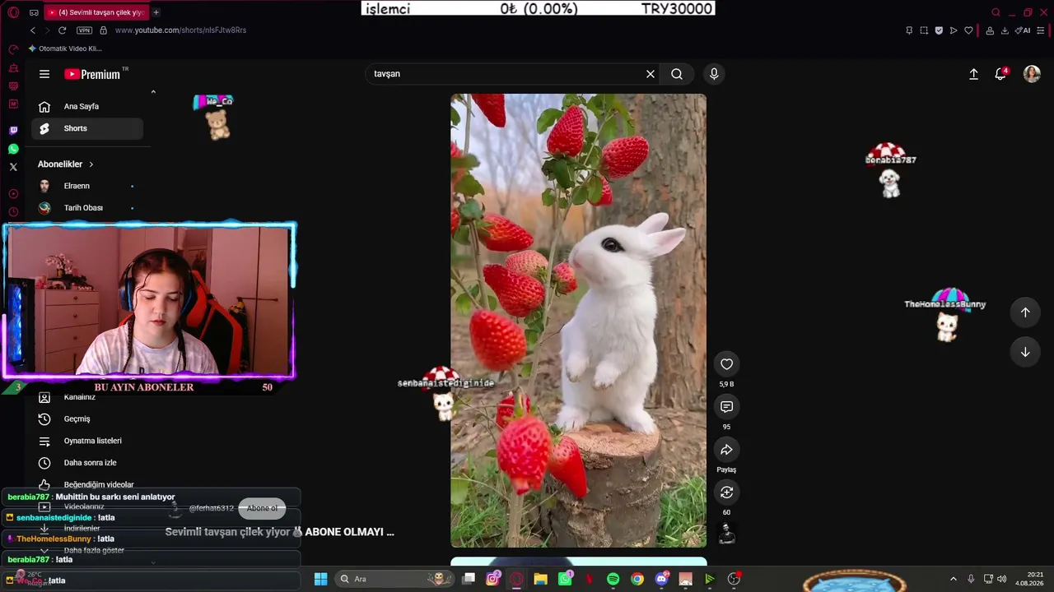Open Otomatik Video Kli... bookmark
The image size is (1054, 592).
(x=65, y=49)
